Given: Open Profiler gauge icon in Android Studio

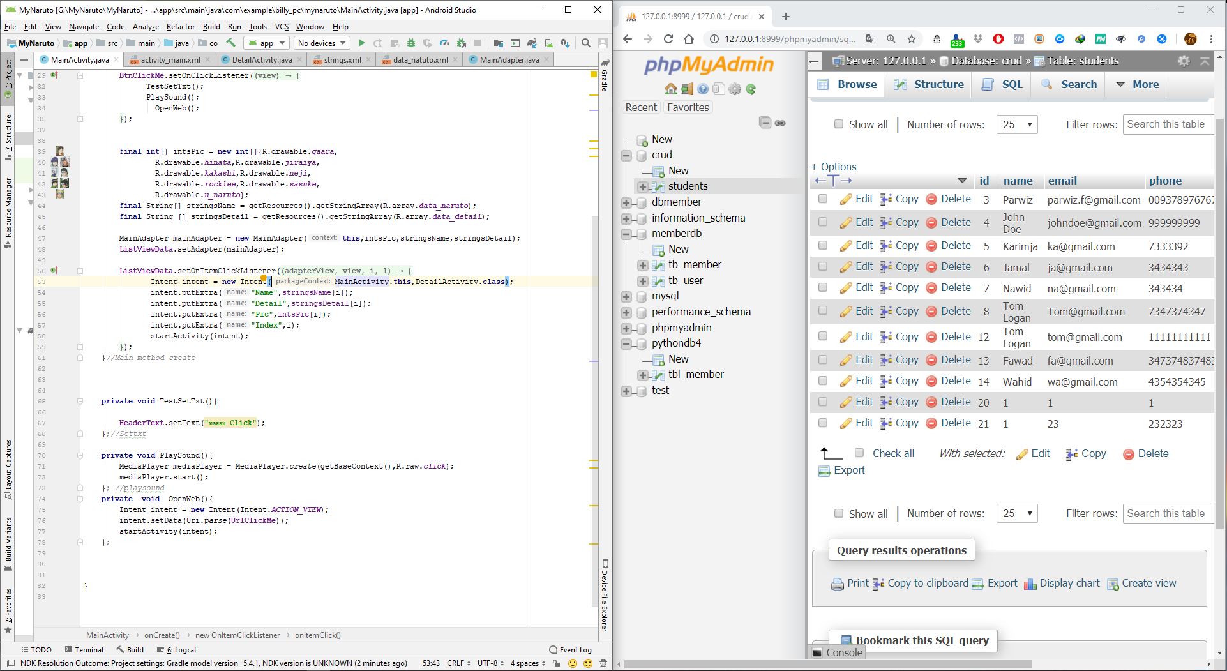Looking at the screenshot, I should point(444,43).
